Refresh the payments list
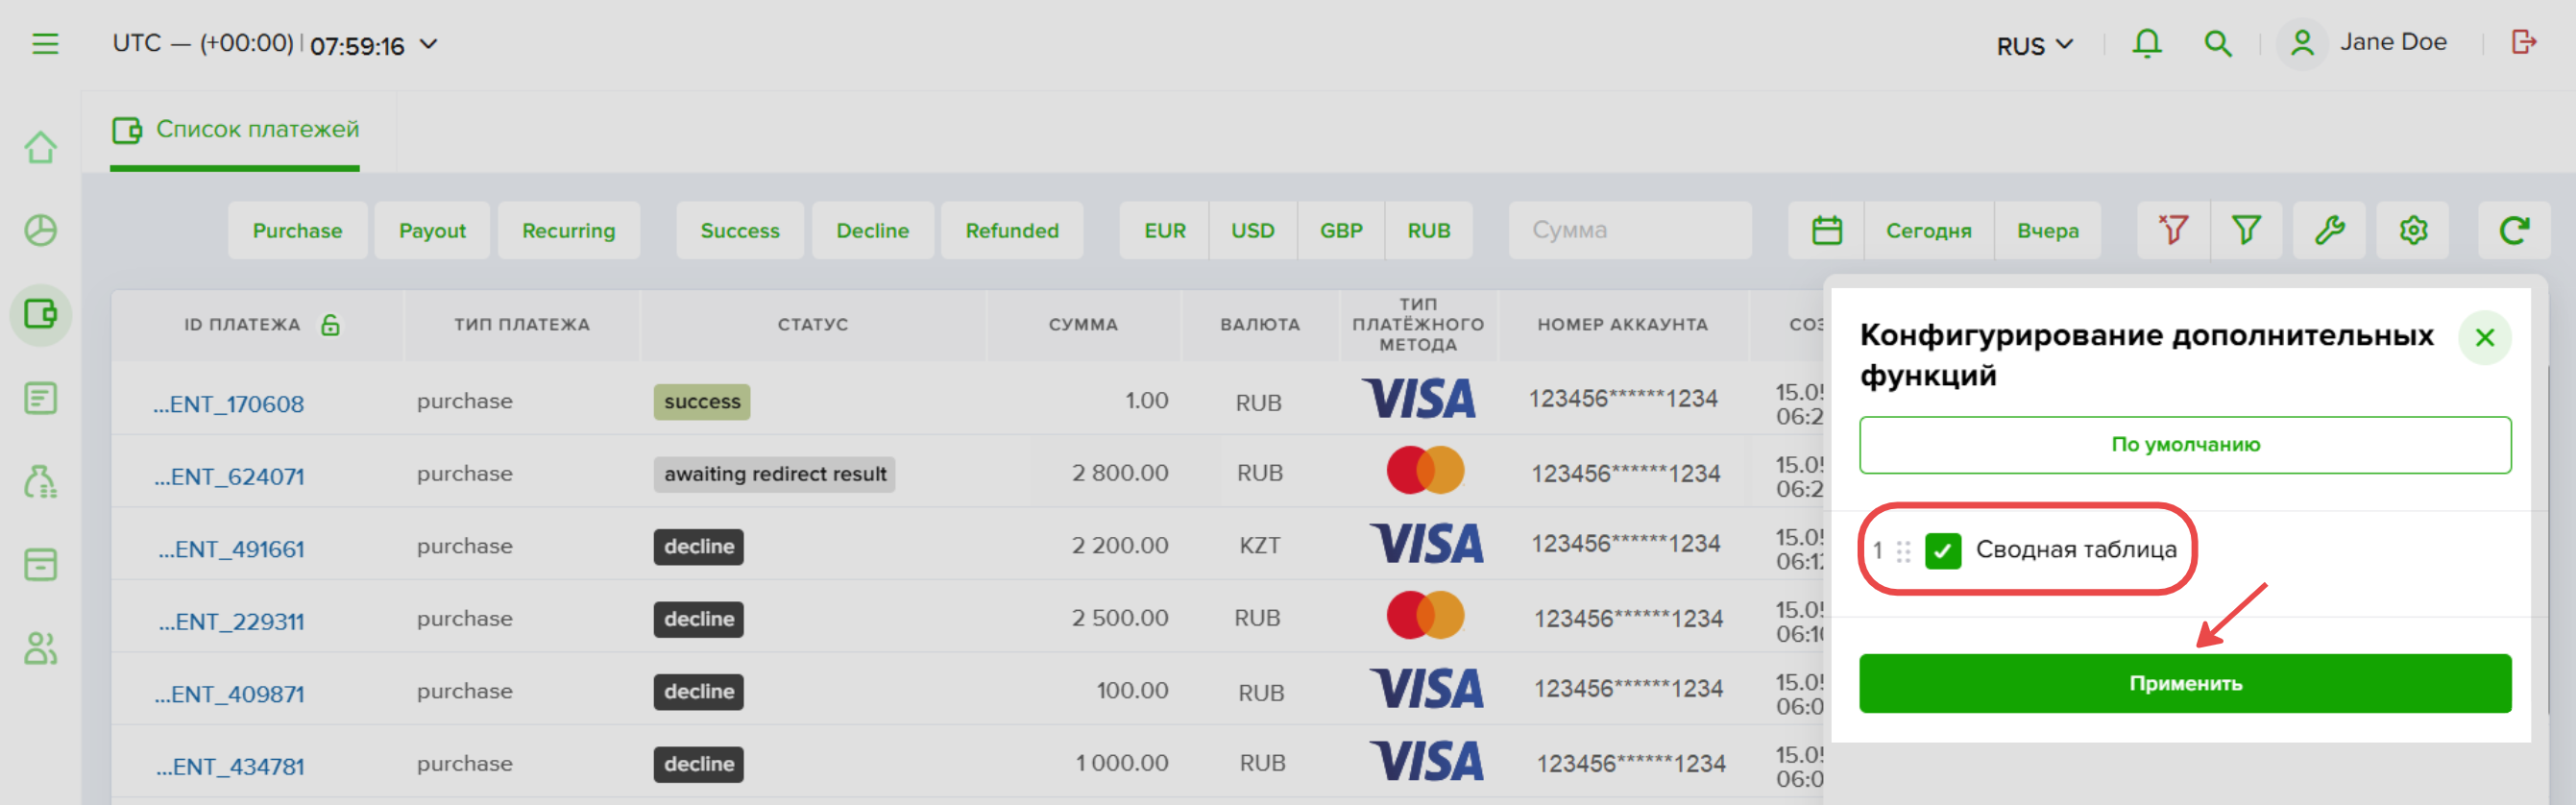2576x805 pixels. click(x=2514, y=231)
